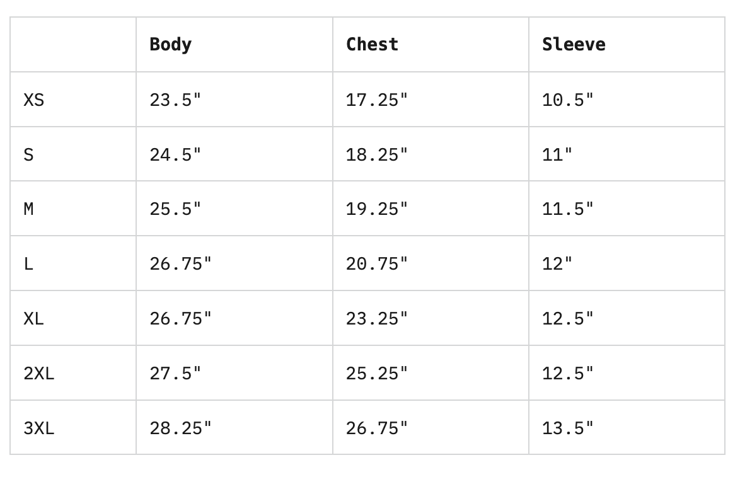
Task: Select the XS size row label
Action: 34,100
